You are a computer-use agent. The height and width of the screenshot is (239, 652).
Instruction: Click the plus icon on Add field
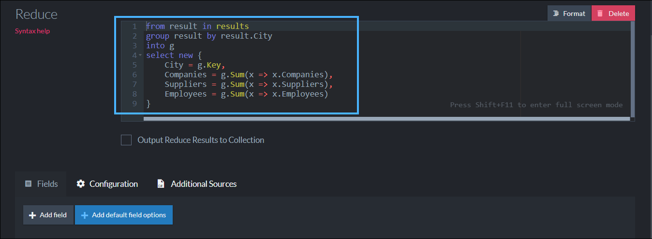click(32, 215)
